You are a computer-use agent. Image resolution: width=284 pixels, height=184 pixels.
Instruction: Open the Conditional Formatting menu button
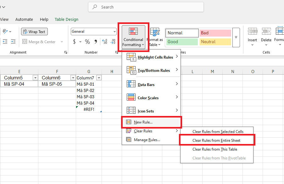(133, 37)
